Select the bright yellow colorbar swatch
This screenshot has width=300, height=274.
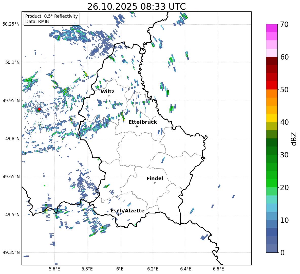[272, 118]
